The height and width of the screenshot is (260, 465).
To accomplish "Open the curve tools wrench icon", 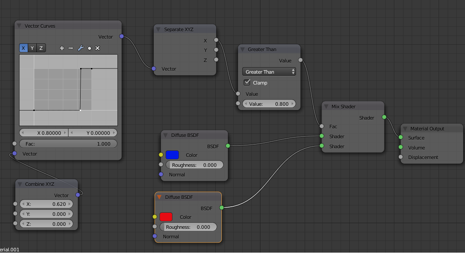I will (80, 48).
